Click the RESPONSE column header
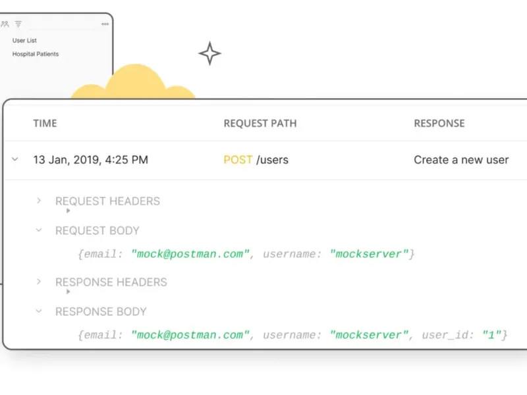The width and height of the screenshot is (527, 395). tap(439, 123)
